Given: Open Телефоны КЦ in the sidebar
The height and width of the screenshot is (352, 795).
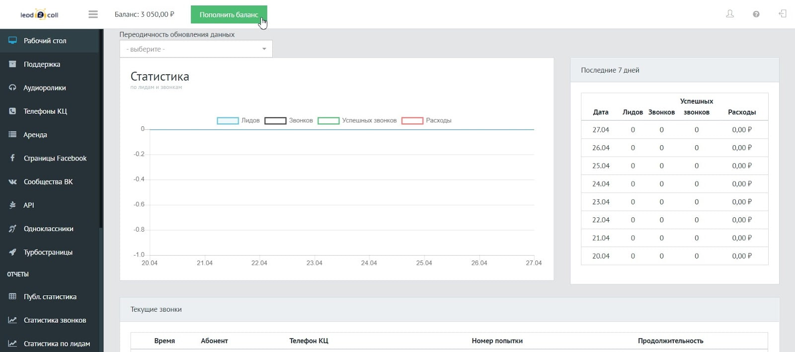Looking at the screenshot, I should (45, 111).
